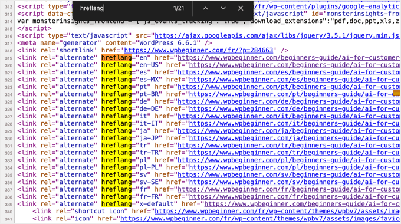The height and width of the screenshot is (224, 401).
Task: Open the hreflang "x-default" alternate link
Action: tap(303, 204)
